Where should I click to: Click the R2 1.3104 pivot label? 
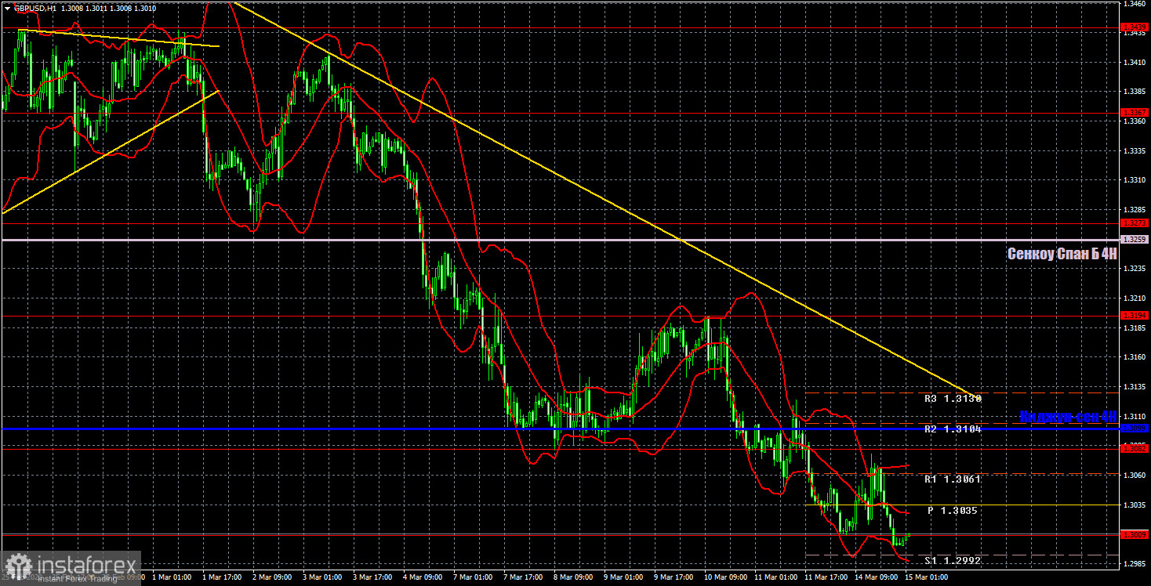(x=953, y=429)
